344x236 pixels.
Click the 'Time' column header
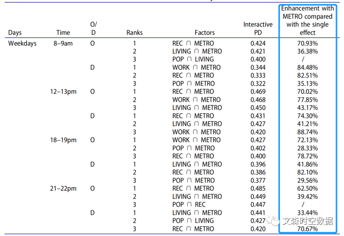(63, 33)
